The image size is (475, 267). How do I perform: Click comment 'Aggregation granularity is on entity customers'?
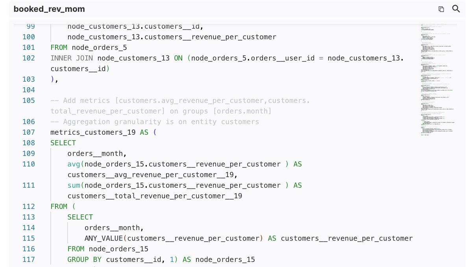point(155,122)
